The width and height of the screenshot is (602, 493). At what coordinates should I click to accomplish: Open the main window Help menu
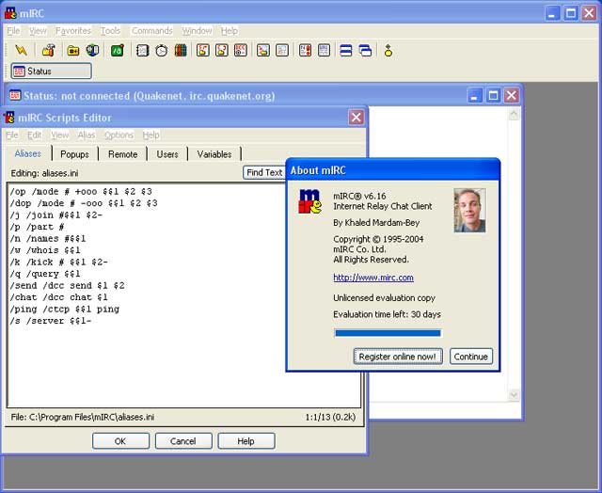[x=230, y=31]
